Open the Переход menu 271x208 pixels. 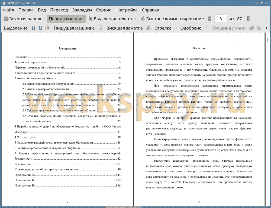tap(59, 10)
